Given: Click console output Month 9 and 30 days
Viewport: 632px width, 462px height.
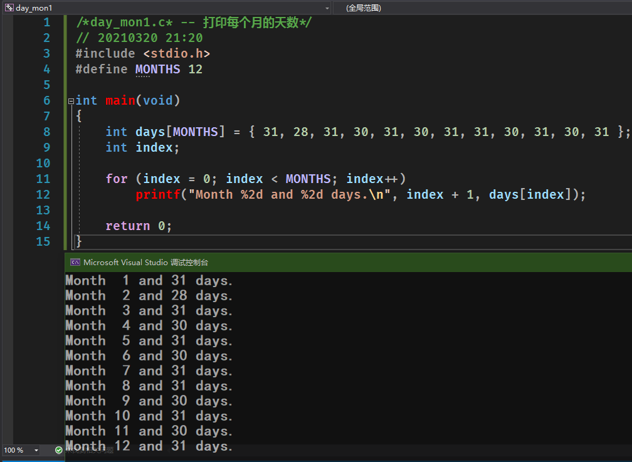Looking at the screenshot, I should pyautogui.click(x=149, y=401).
